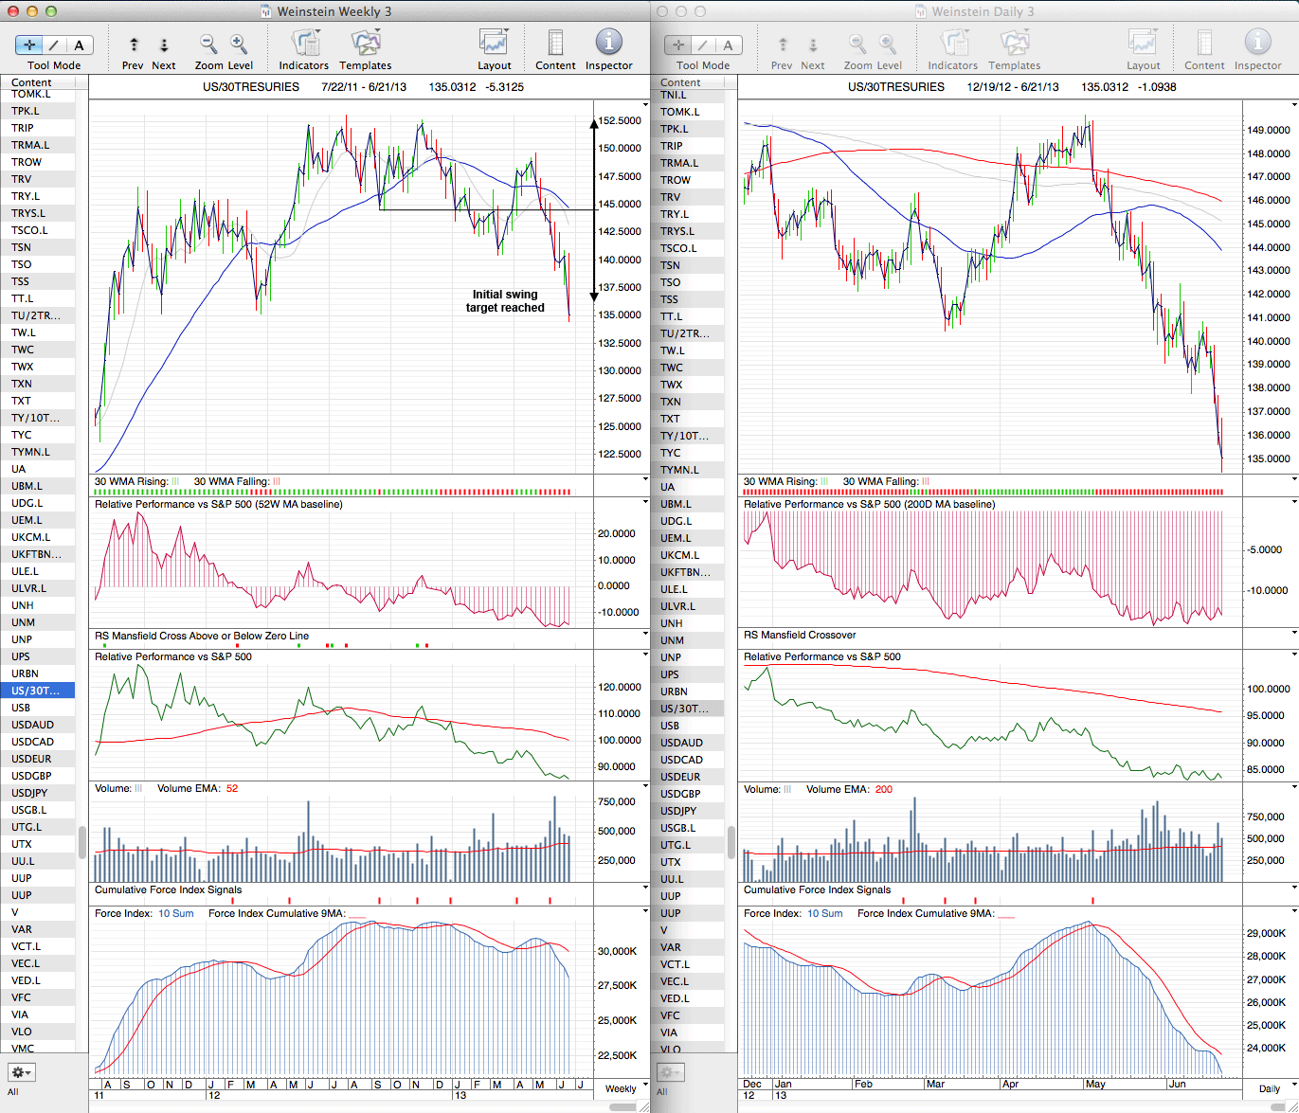Switch to line drawing tool mode in Weekly window

[x=55, y=45]
